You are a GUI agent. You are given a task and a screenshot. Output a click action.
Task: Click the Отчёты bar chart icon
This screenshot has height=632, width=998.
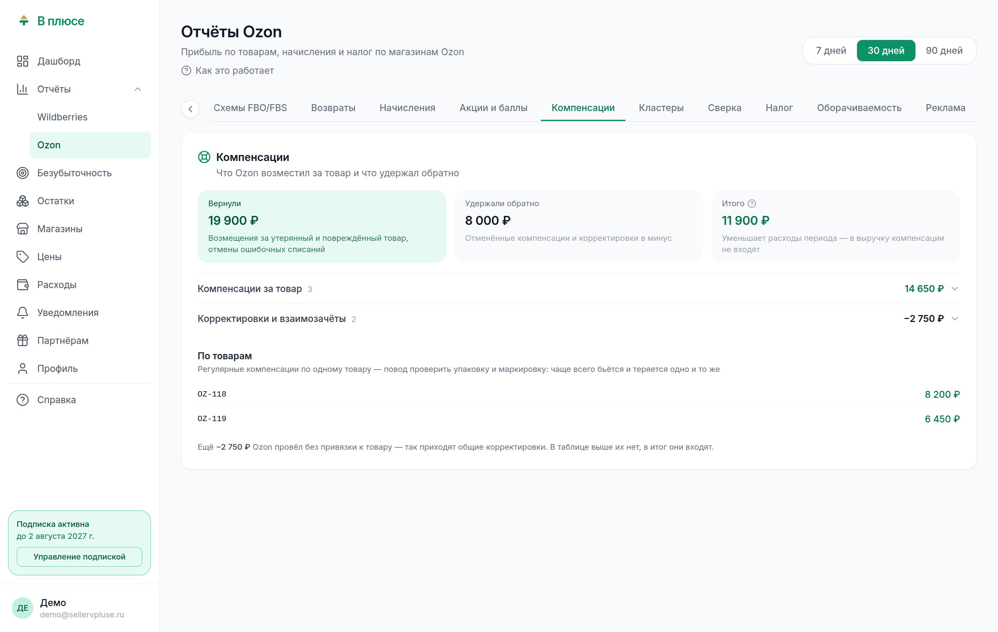click(x=22, y=89)
